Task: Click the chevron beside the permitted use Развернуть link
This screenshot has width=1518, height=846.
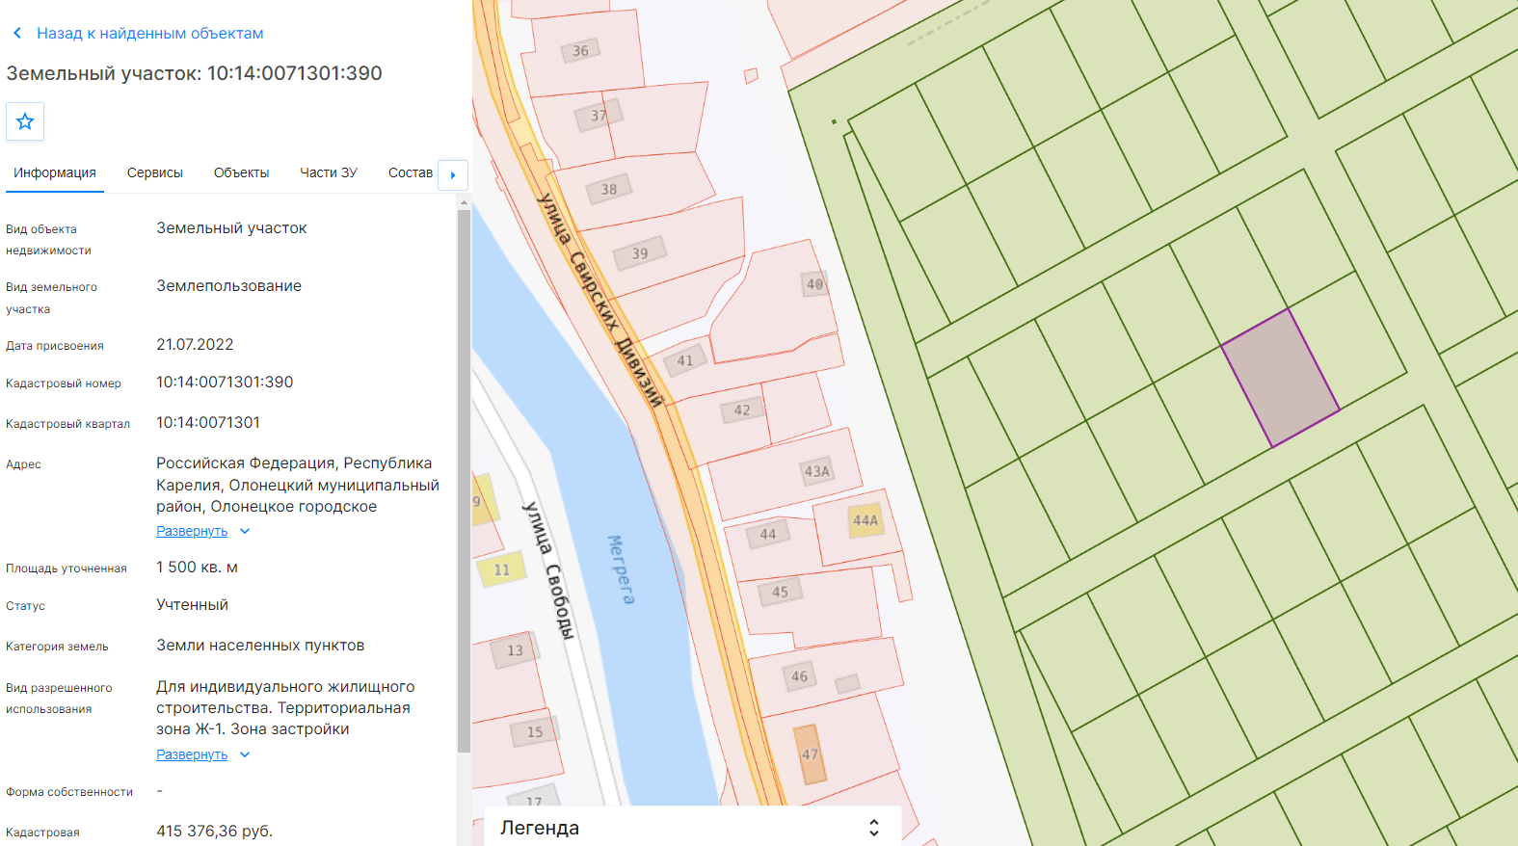Action: click(245, 754)
